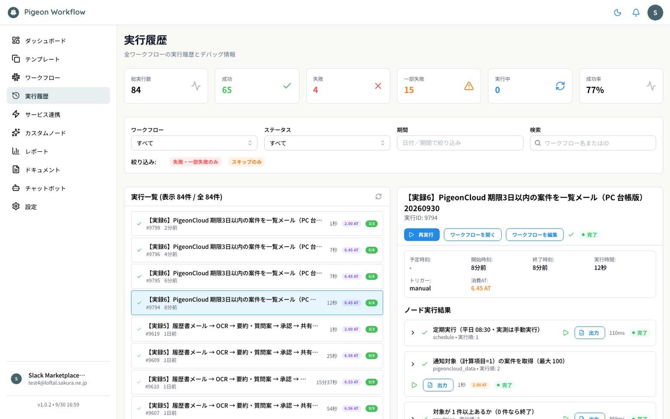Click the 失敗 red cross icon
Screen dimensions: 670x419
click(x=378, y=86)
